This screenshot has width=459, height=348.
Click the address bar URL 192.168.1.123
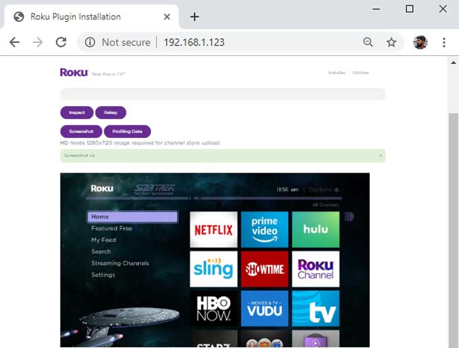tap(194, 42)
